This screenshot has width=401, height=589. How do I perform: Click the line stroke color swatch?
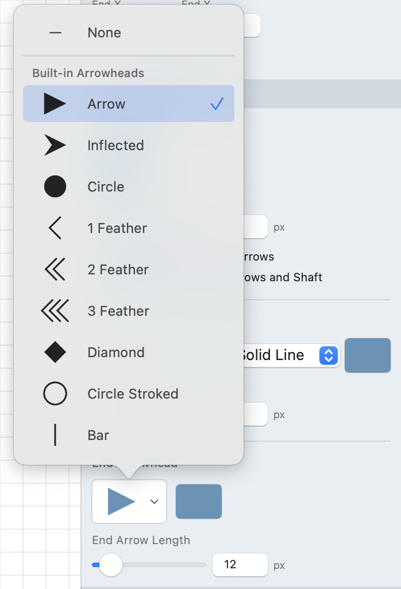368,355
